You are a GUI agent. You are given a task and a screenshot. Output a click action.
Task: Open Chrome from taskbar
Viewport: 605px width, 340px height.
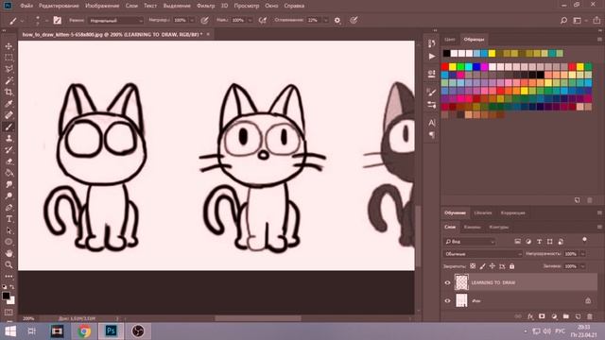click(x=84, y=331)
